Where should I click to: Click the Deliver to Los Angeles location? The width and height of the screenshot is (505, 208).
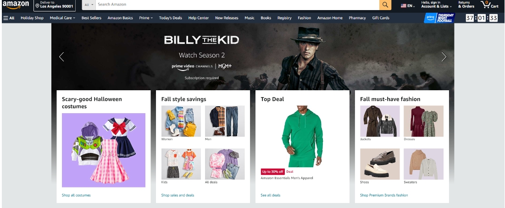(x=55, y=5)
